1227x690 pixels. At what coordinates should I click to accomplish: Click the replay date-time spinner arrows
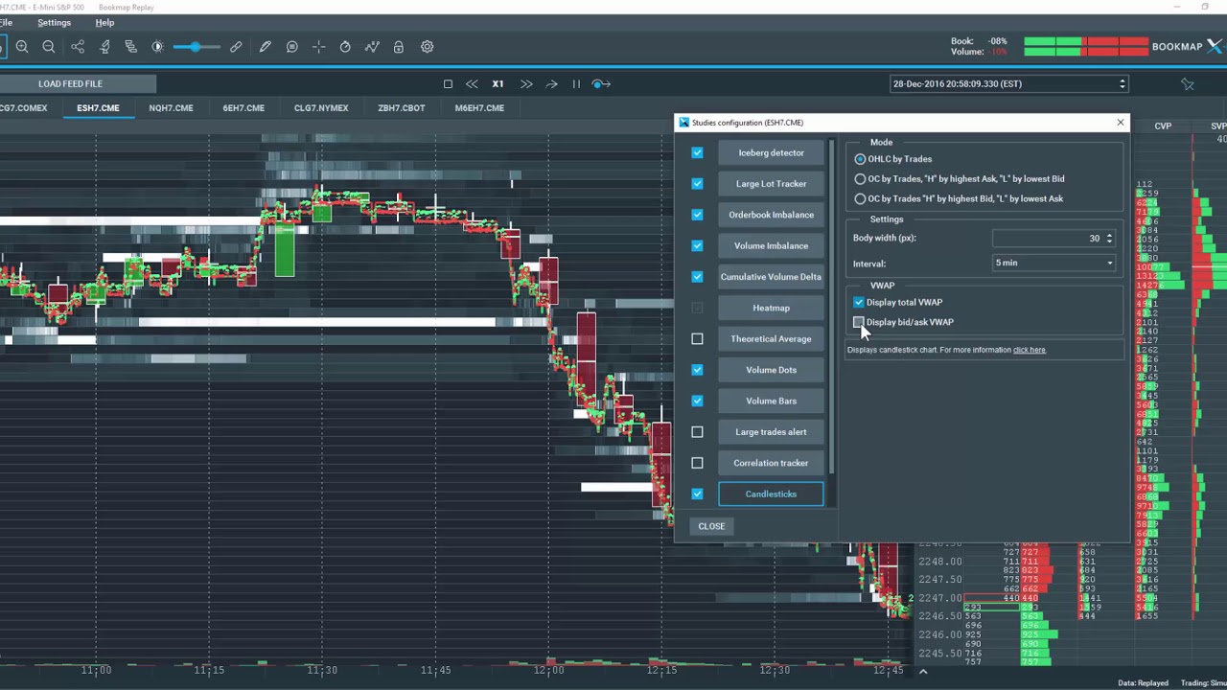1122,84
